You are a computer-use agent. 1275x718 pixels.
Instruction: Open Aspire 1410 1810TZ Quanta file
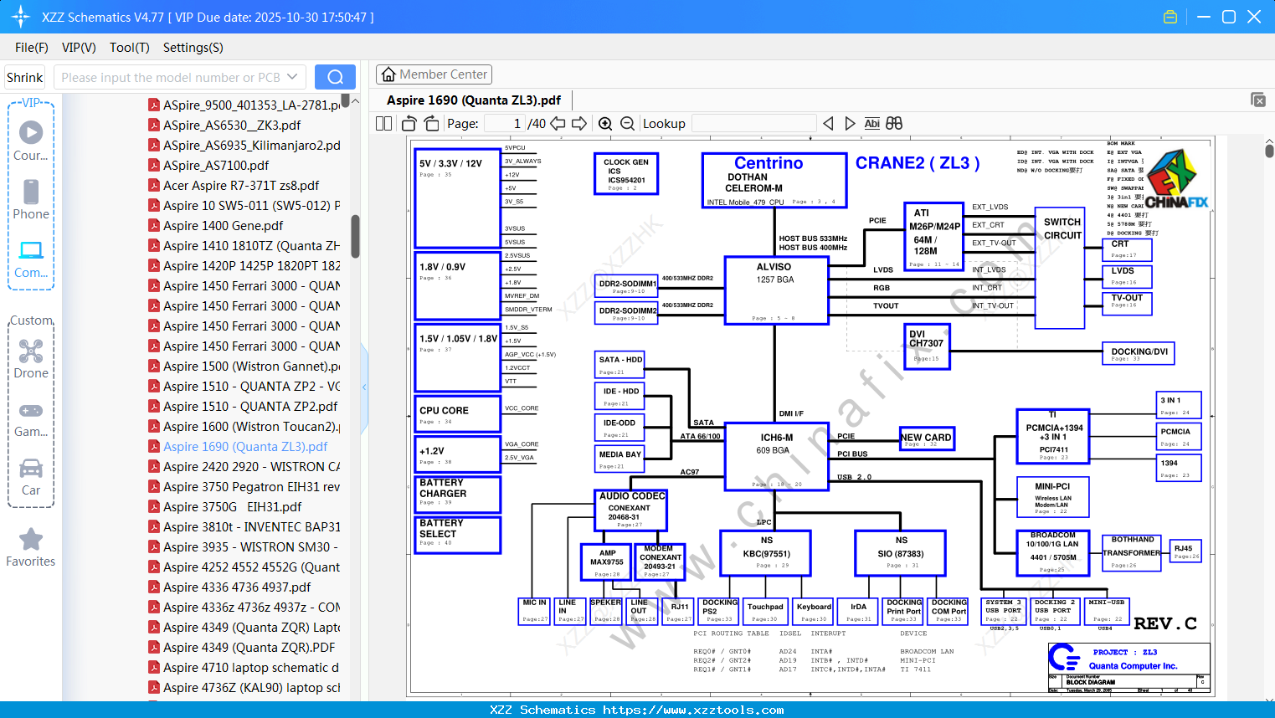click(252, 245)
